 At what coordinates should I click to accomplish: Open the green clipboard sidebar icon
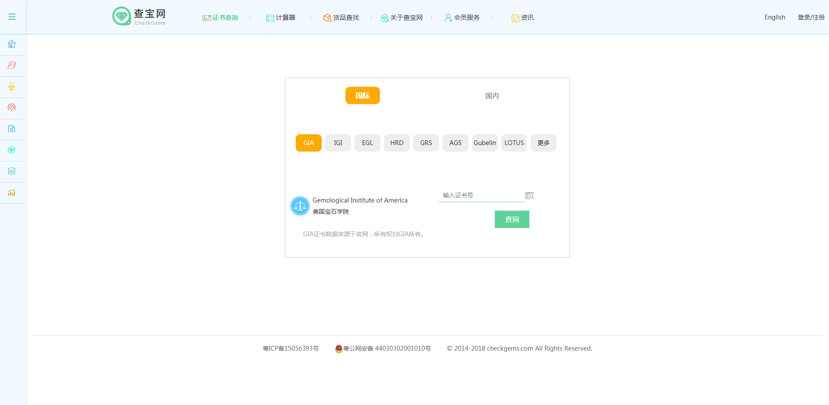(x=12, y=171)
